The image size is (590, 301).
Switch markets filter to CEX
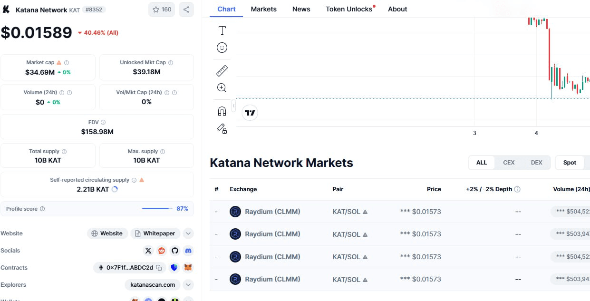click(509, 162)
